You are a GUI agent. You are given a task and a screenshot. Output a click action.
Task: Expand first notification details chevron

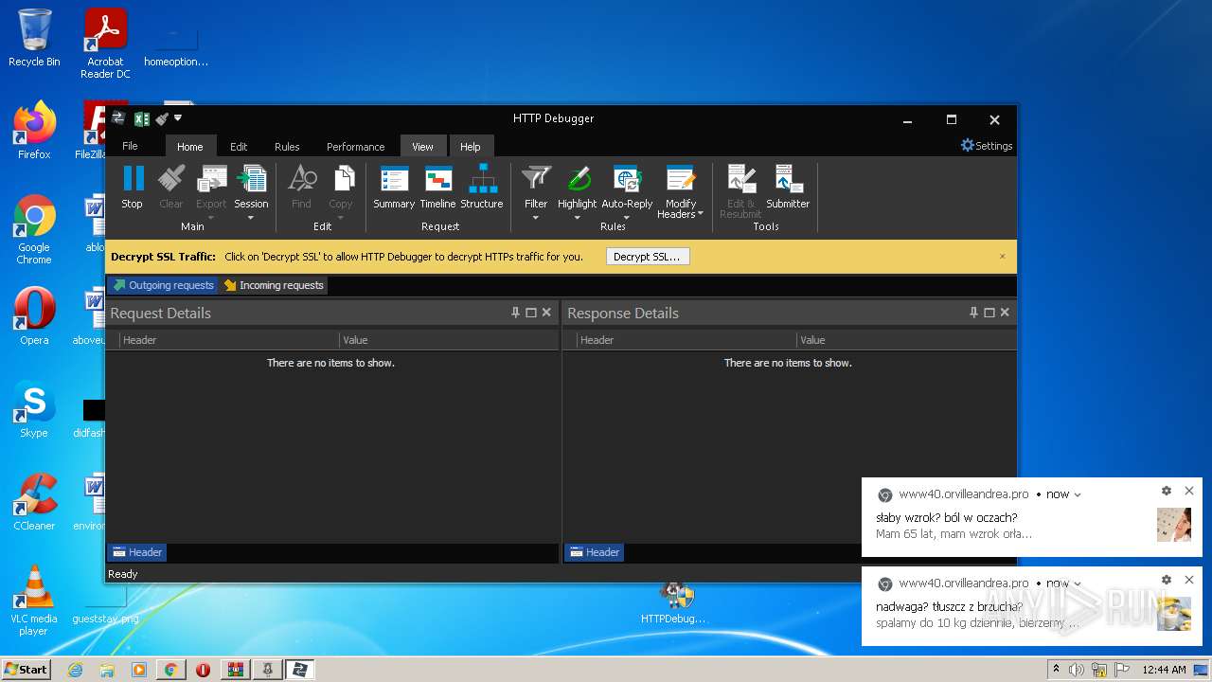(x=1078, y=494)
